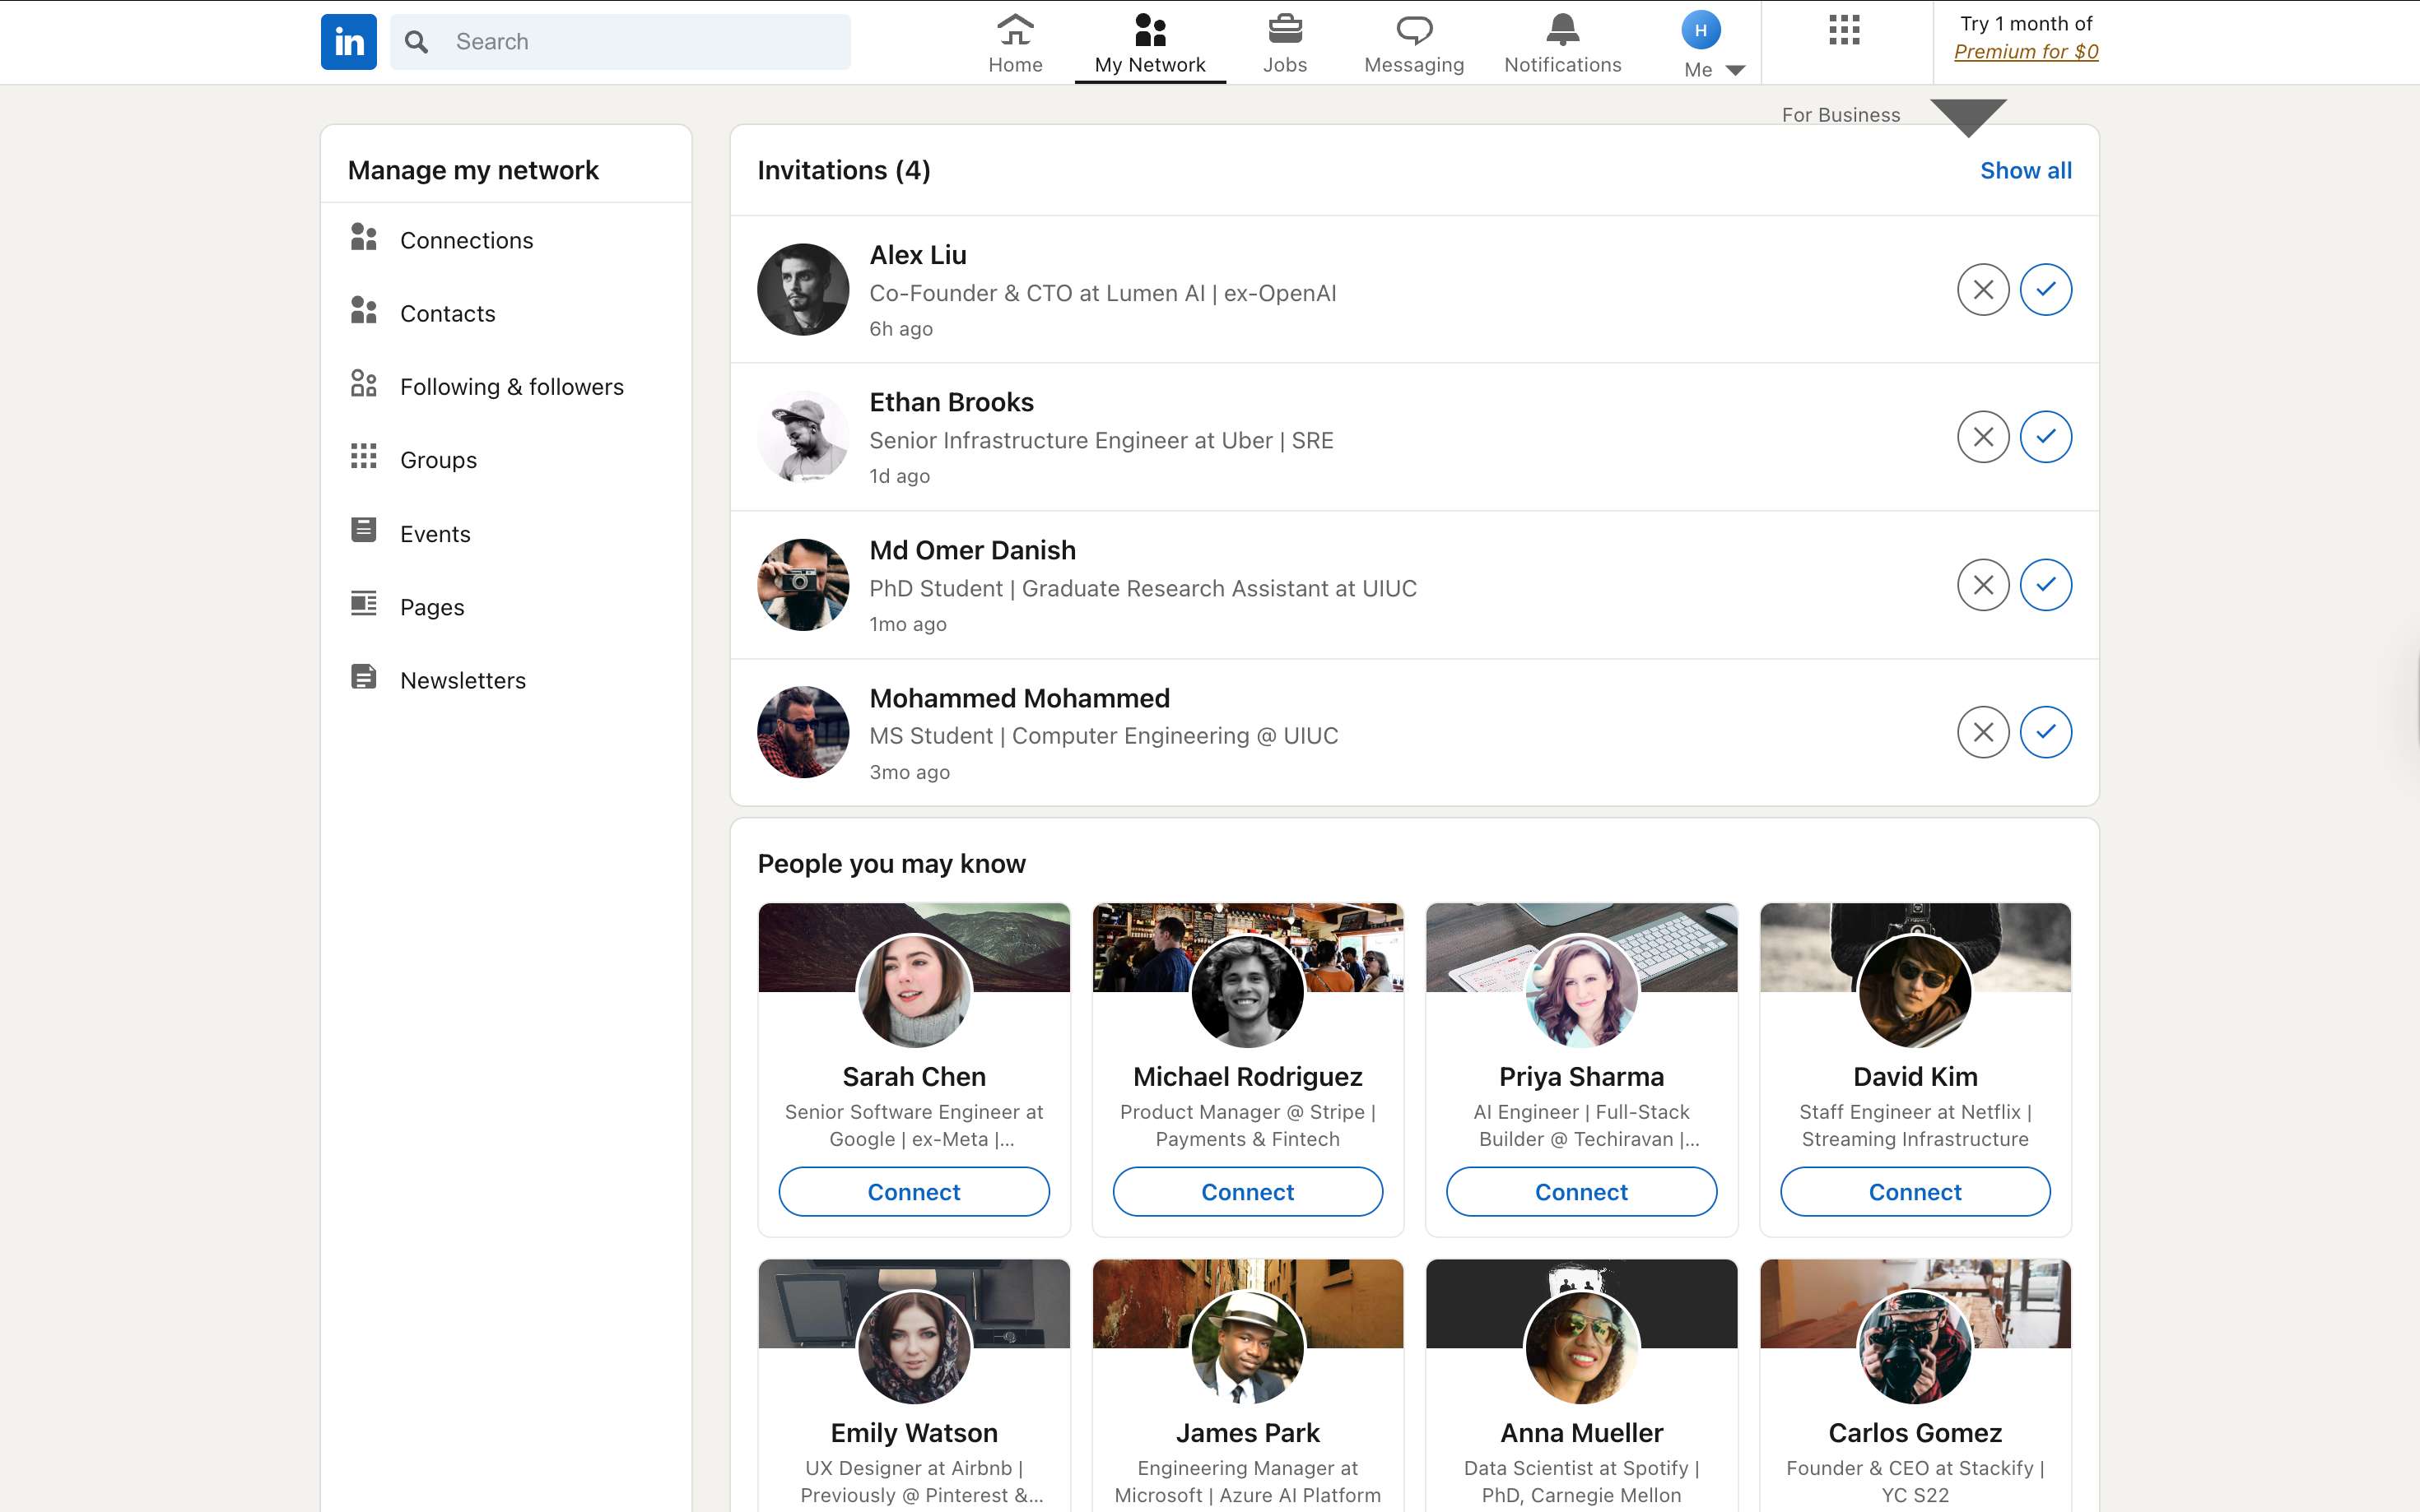Open the Me avatar icon
This screenshot has height=1512, width=2420.
(x=1700, y=30)
